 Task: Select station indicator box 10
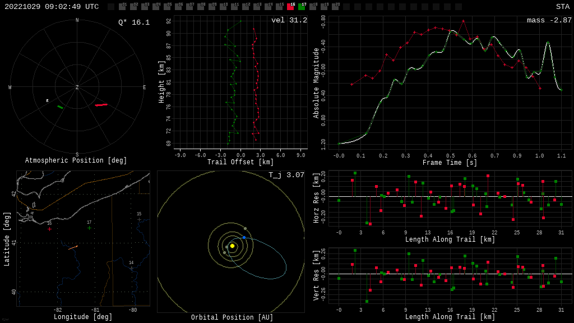point(223,6)
